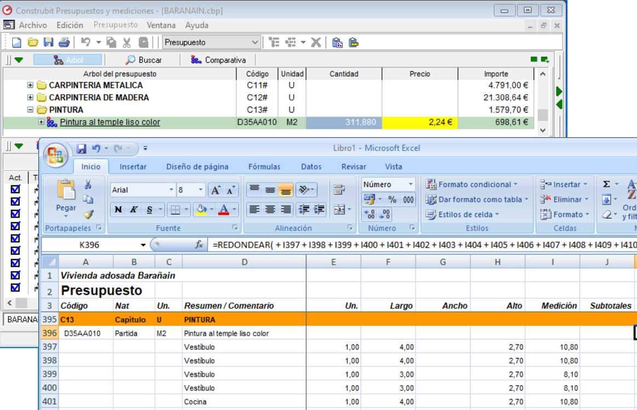Toggle Underline (S) formatting in Excel

click(x=149, y=209)
